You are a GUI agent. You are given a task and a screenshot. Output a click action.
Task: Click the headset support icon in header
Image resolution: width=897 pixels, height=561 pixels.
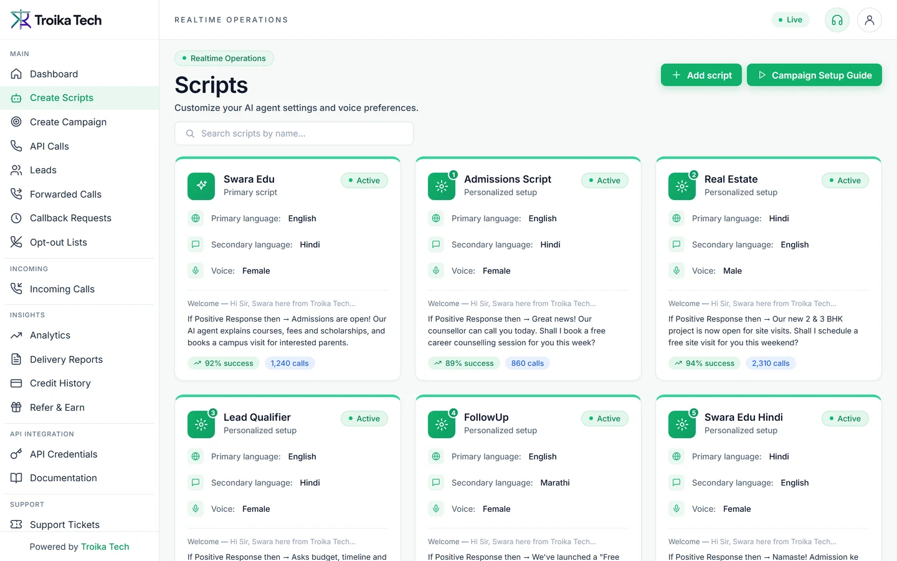[837, 20]
